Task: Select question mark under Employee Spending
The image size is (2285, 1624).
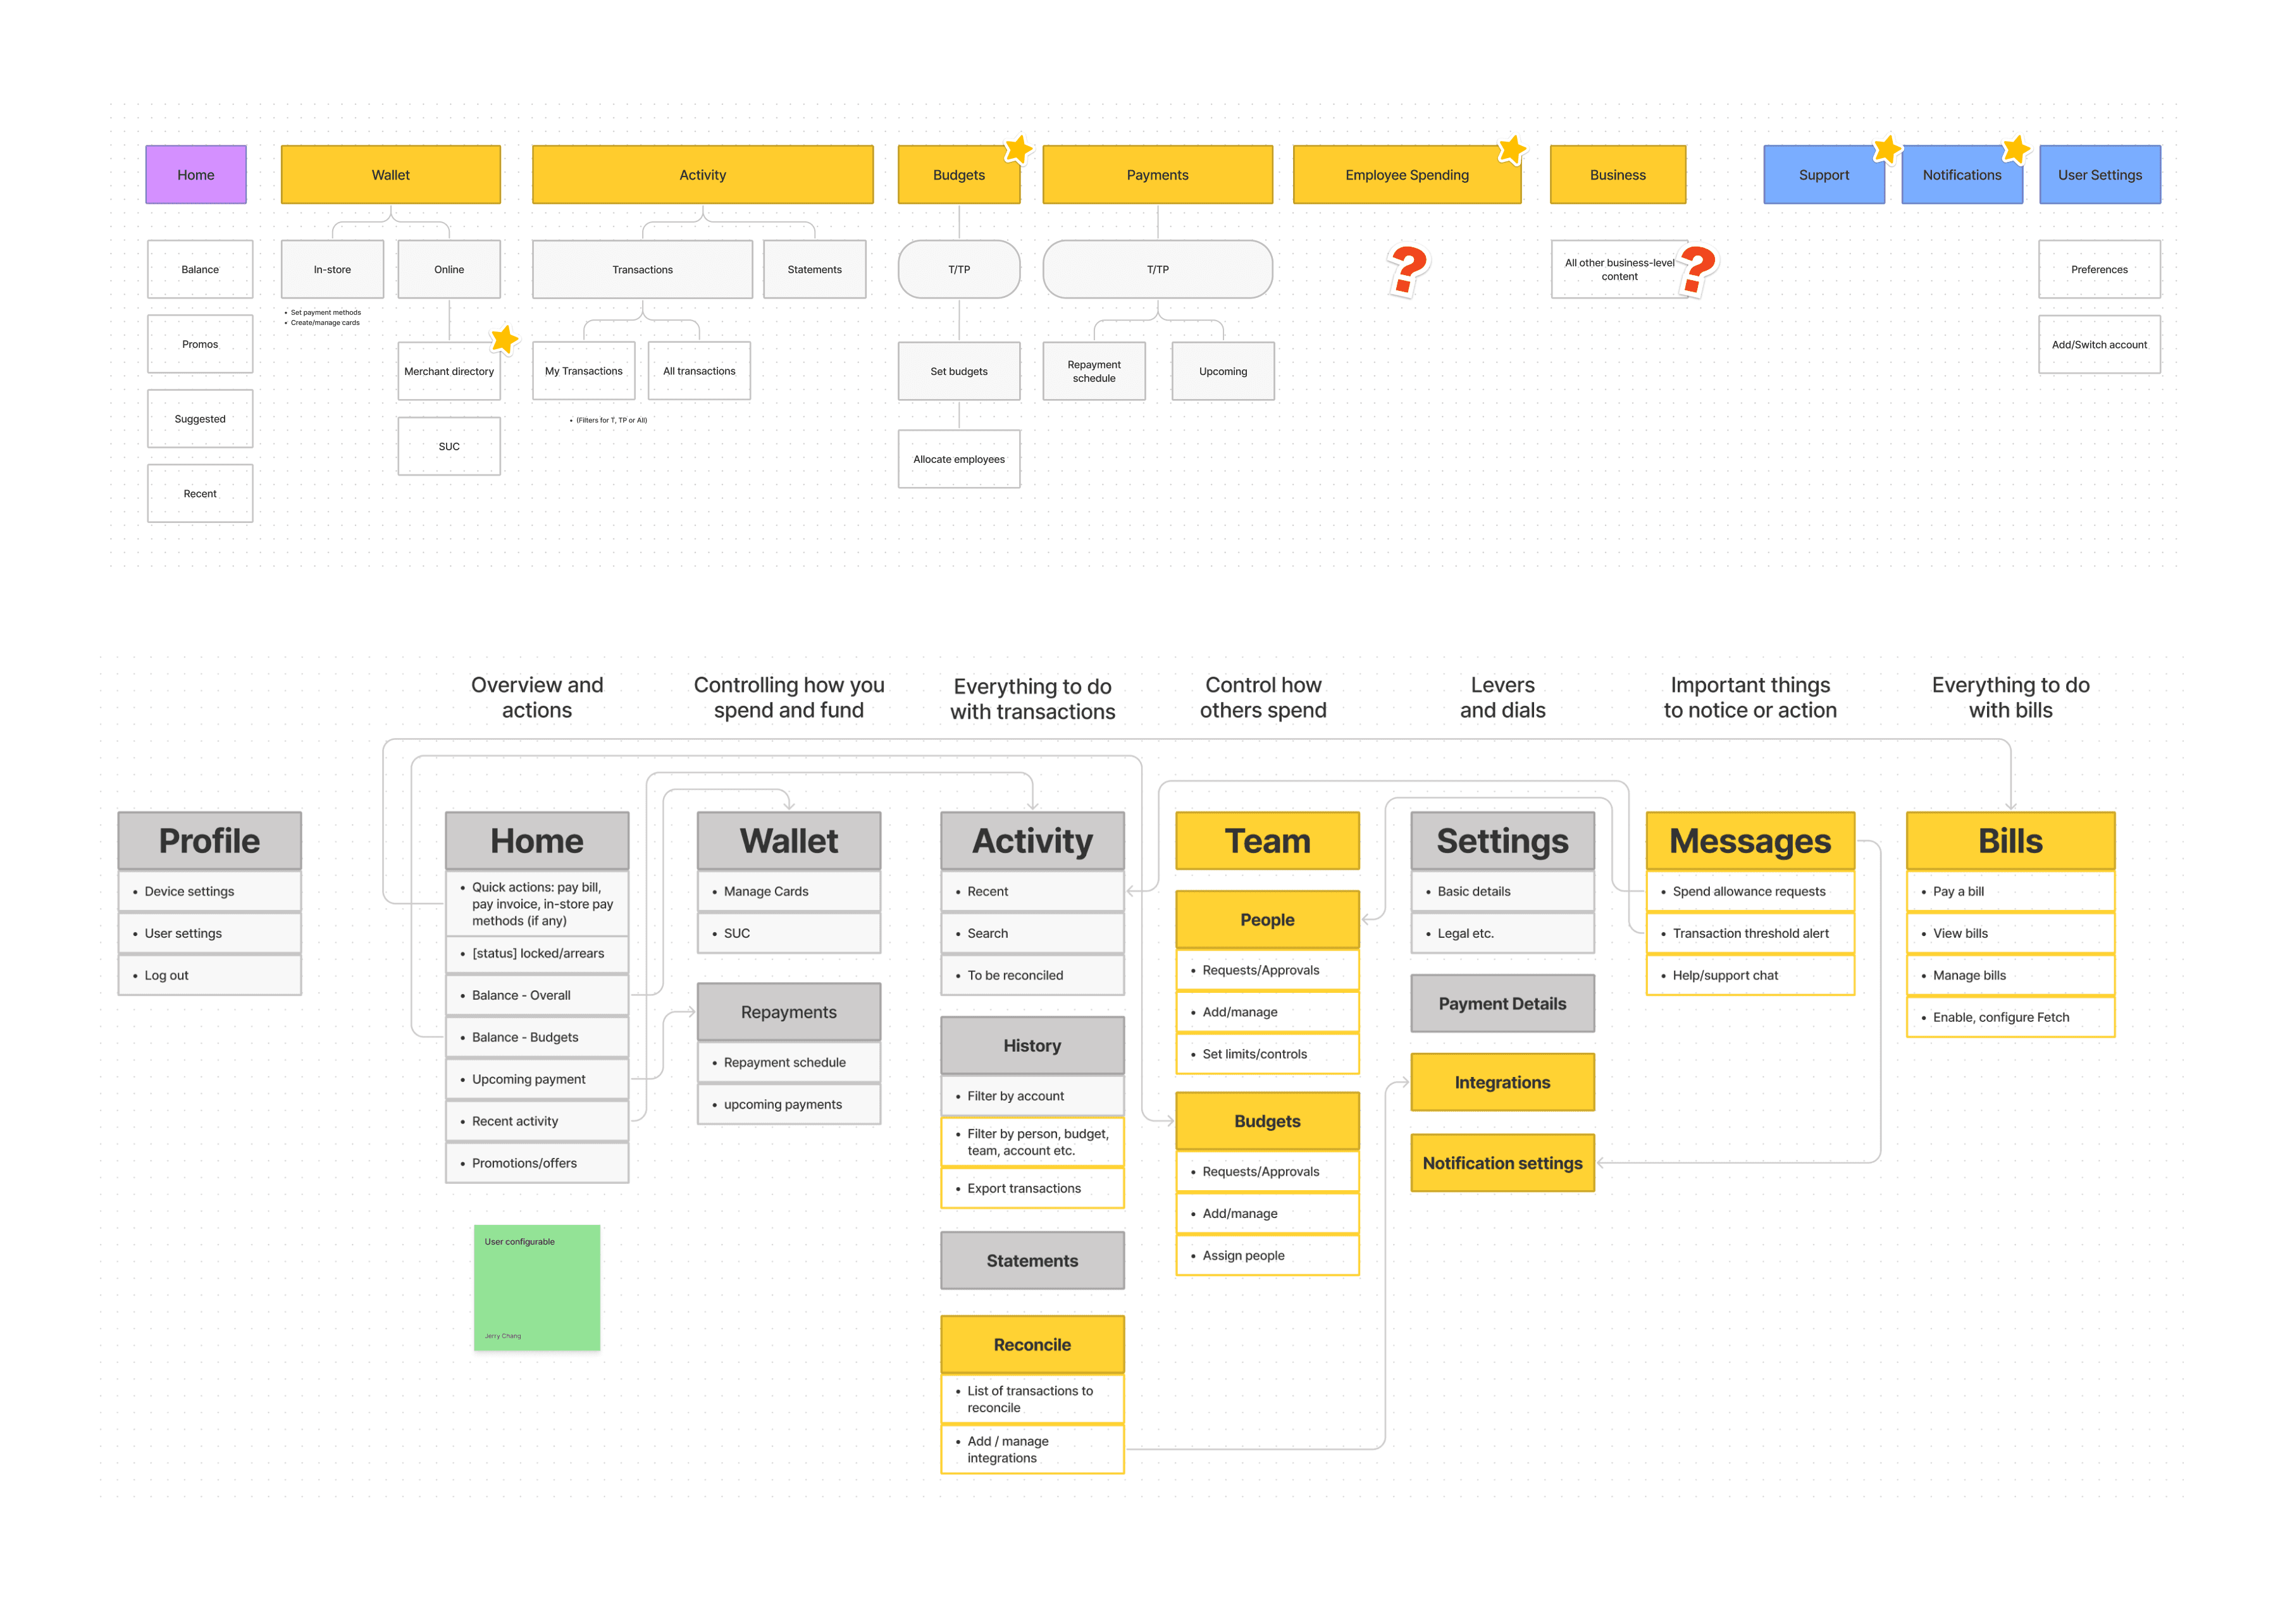Action: pyautogui.click(x=1408, y=270)
